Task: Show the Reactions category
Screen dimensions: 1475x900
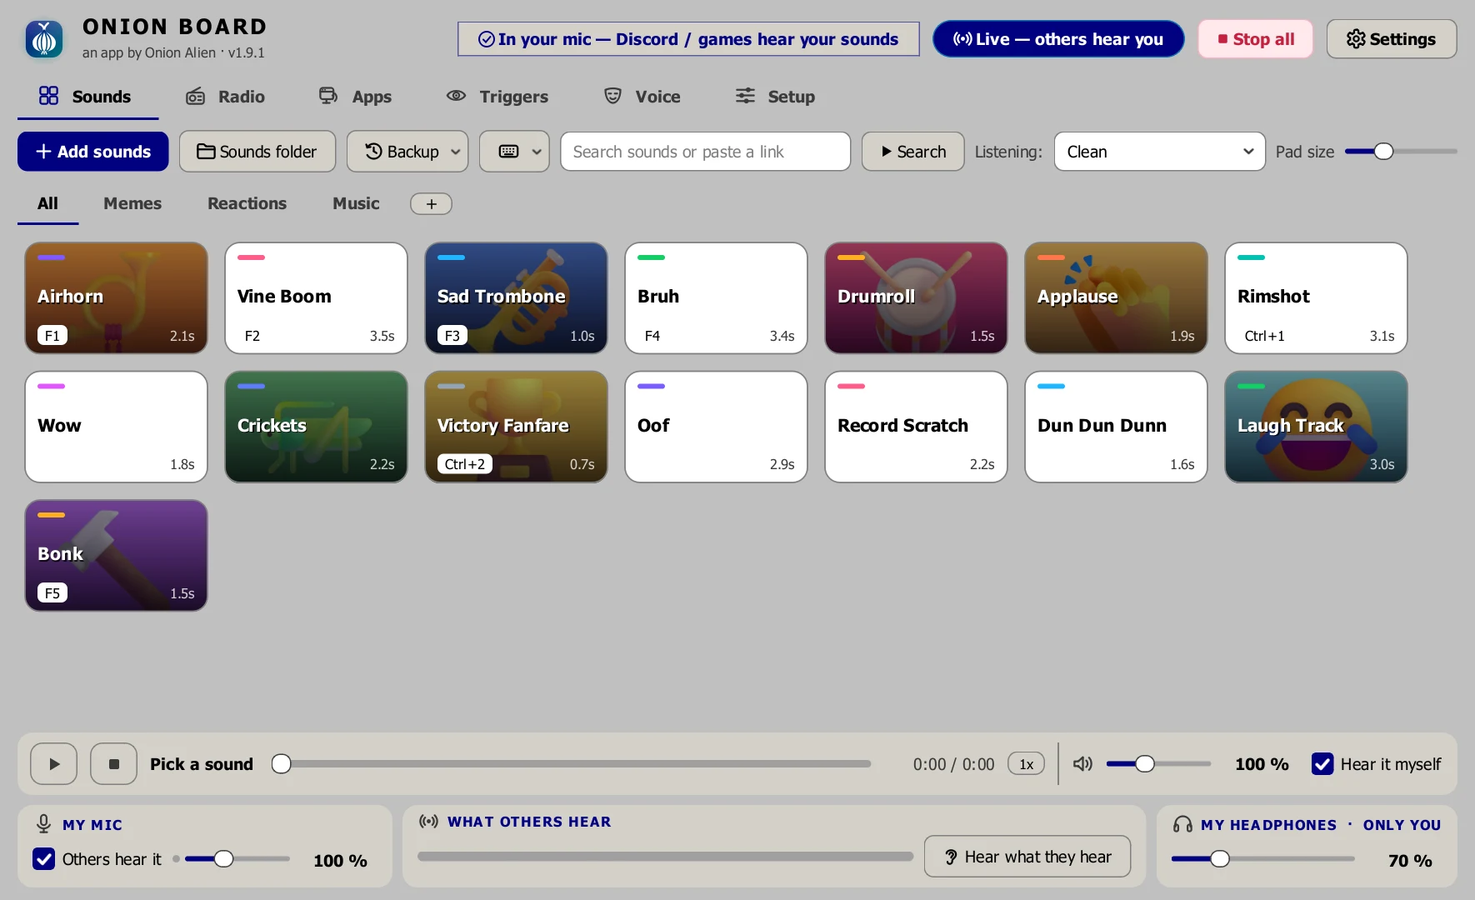Action: [247, 203]
